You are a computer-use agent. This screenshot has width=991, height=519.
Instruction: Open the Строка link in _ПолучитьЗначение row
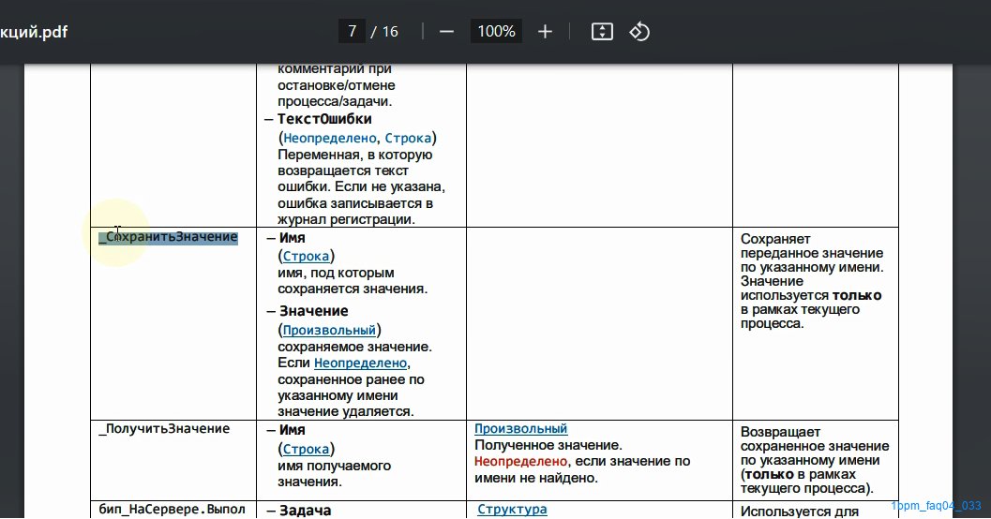coord(306,449)
